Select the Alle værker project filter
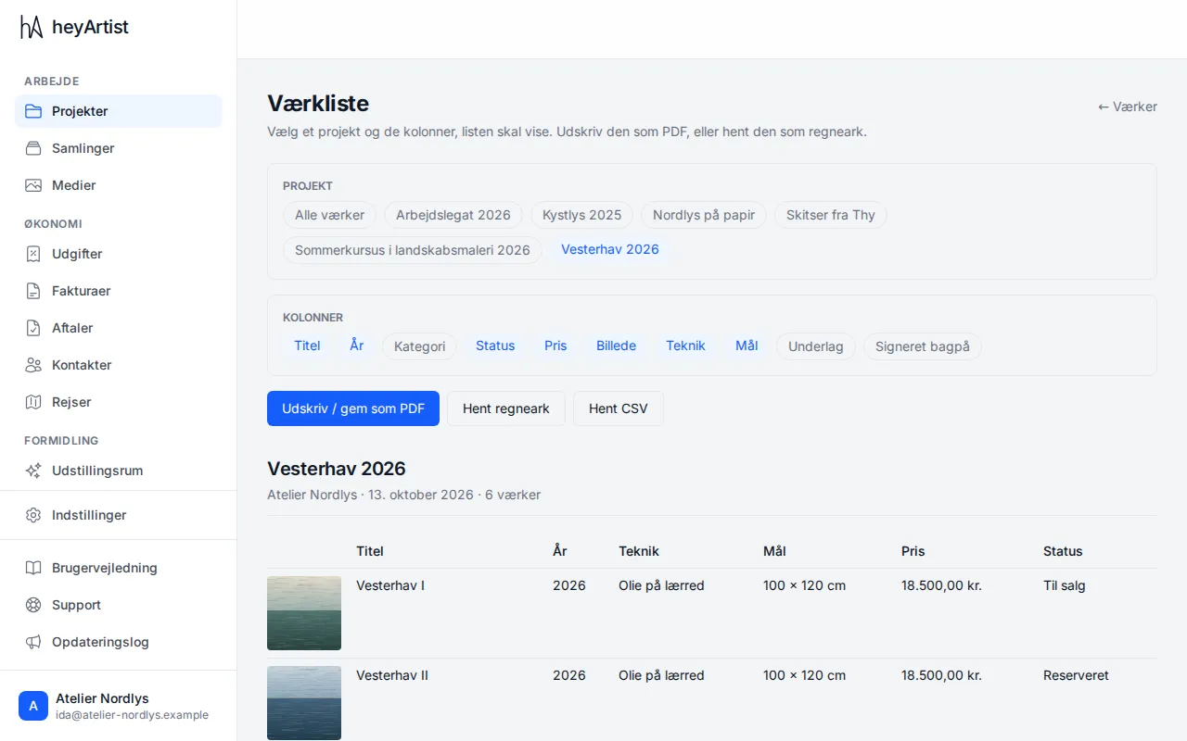 point(330,215)
